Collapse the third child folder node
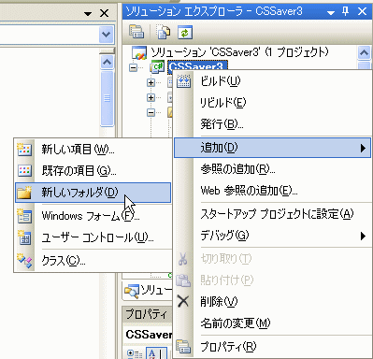The image size is (373, 359). click(151, 112)
